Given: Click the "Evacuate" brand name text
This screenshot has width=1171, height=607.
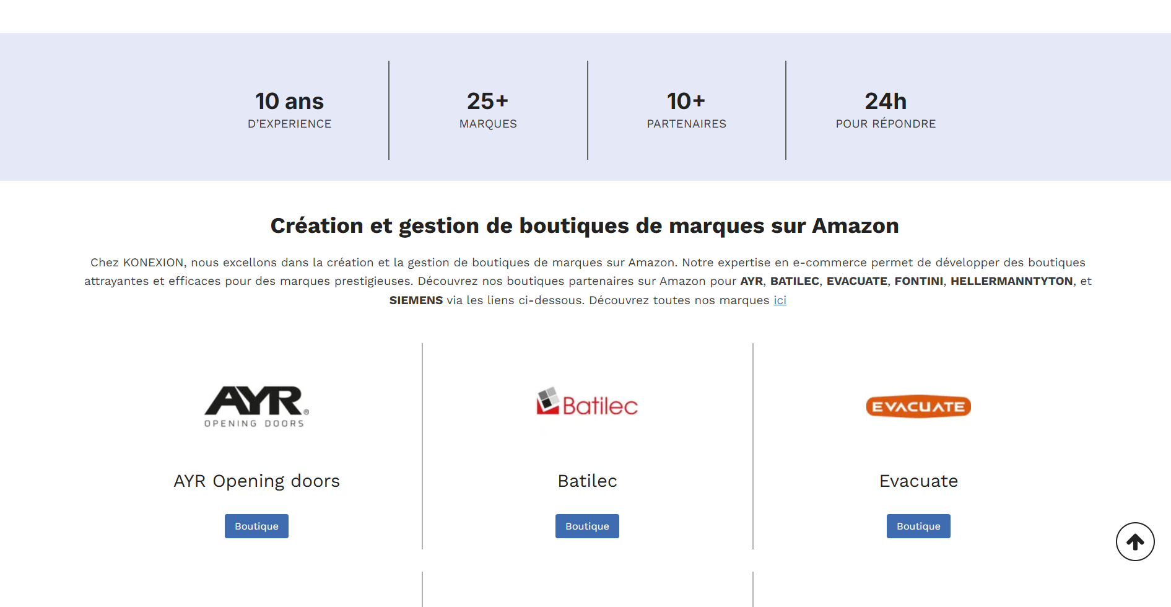Looking at the screenshot, I should 918,481.
